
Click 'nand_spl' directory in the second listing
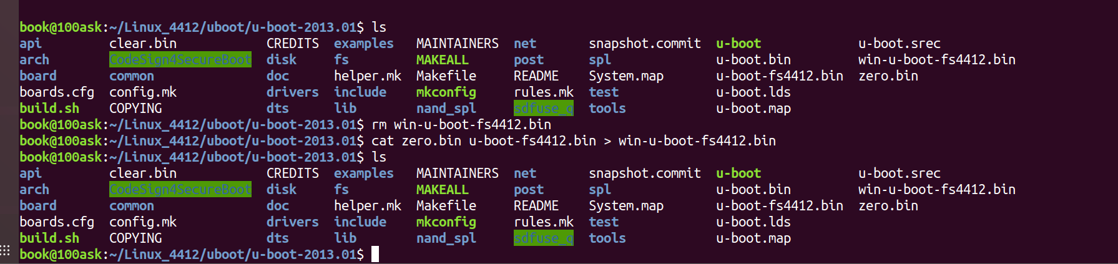(446, 238)
